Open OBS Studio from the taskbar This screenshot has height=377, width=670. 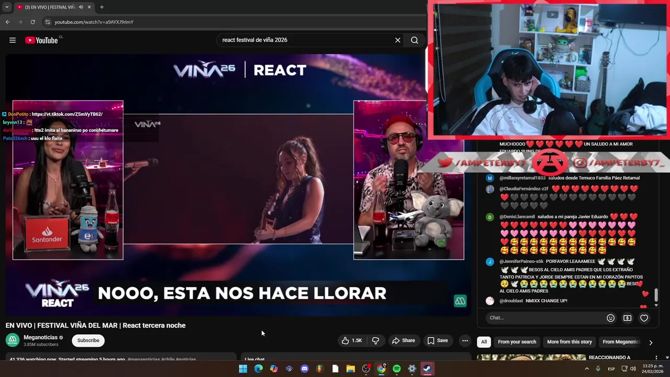(366, 369)
